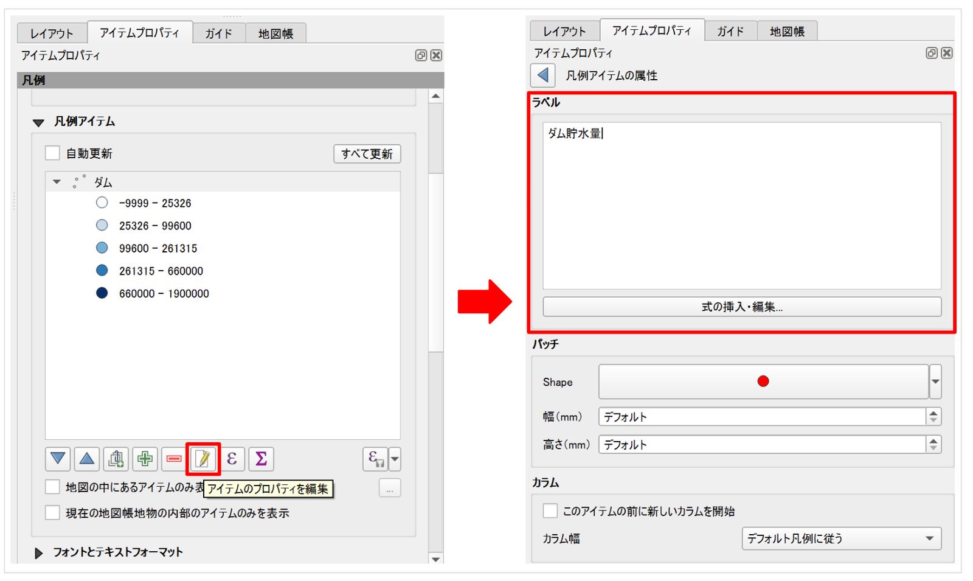
Task: Remove selected item with red minus icon
Action: [174, 459]
